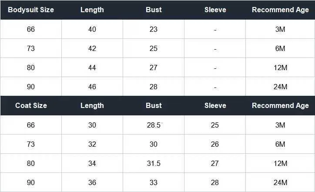315x192 pixels.
Task: Click the Recommend Age header in the bodysuit table
Action: click(x=280, y=10)
